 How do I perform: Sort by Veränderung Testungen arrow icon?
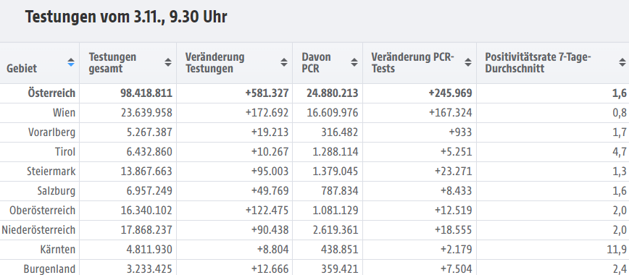284,62
